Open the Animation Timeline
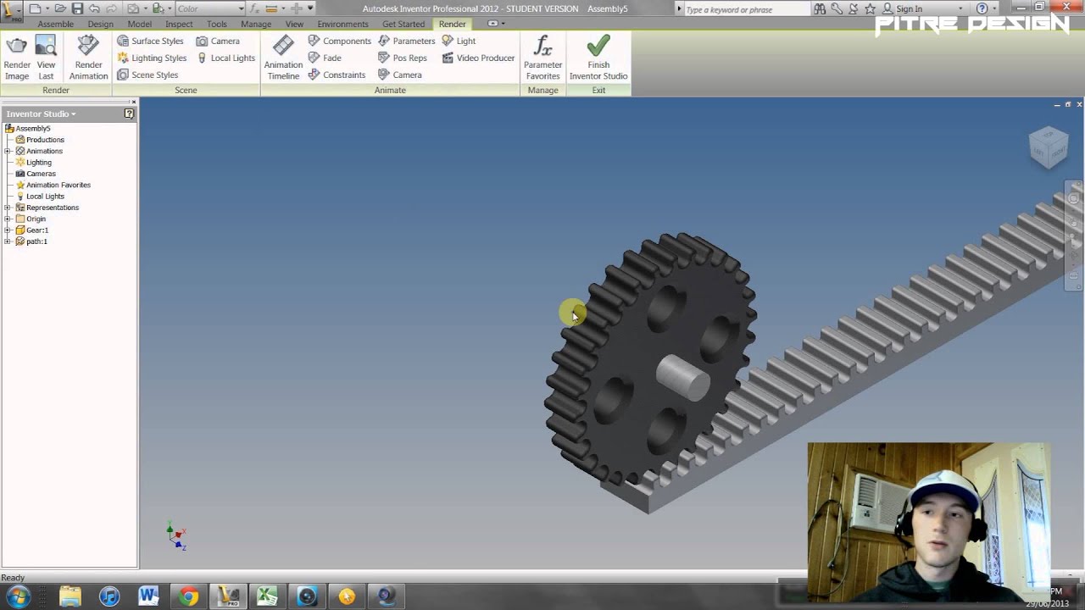 coord(283,58)
